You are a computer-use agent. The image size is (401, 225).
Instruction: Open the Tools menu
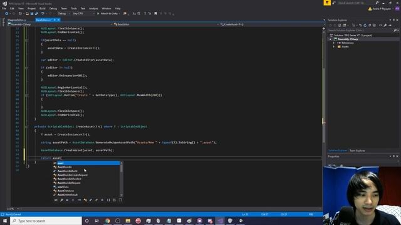pyautogui.click(x=74, y=8)
